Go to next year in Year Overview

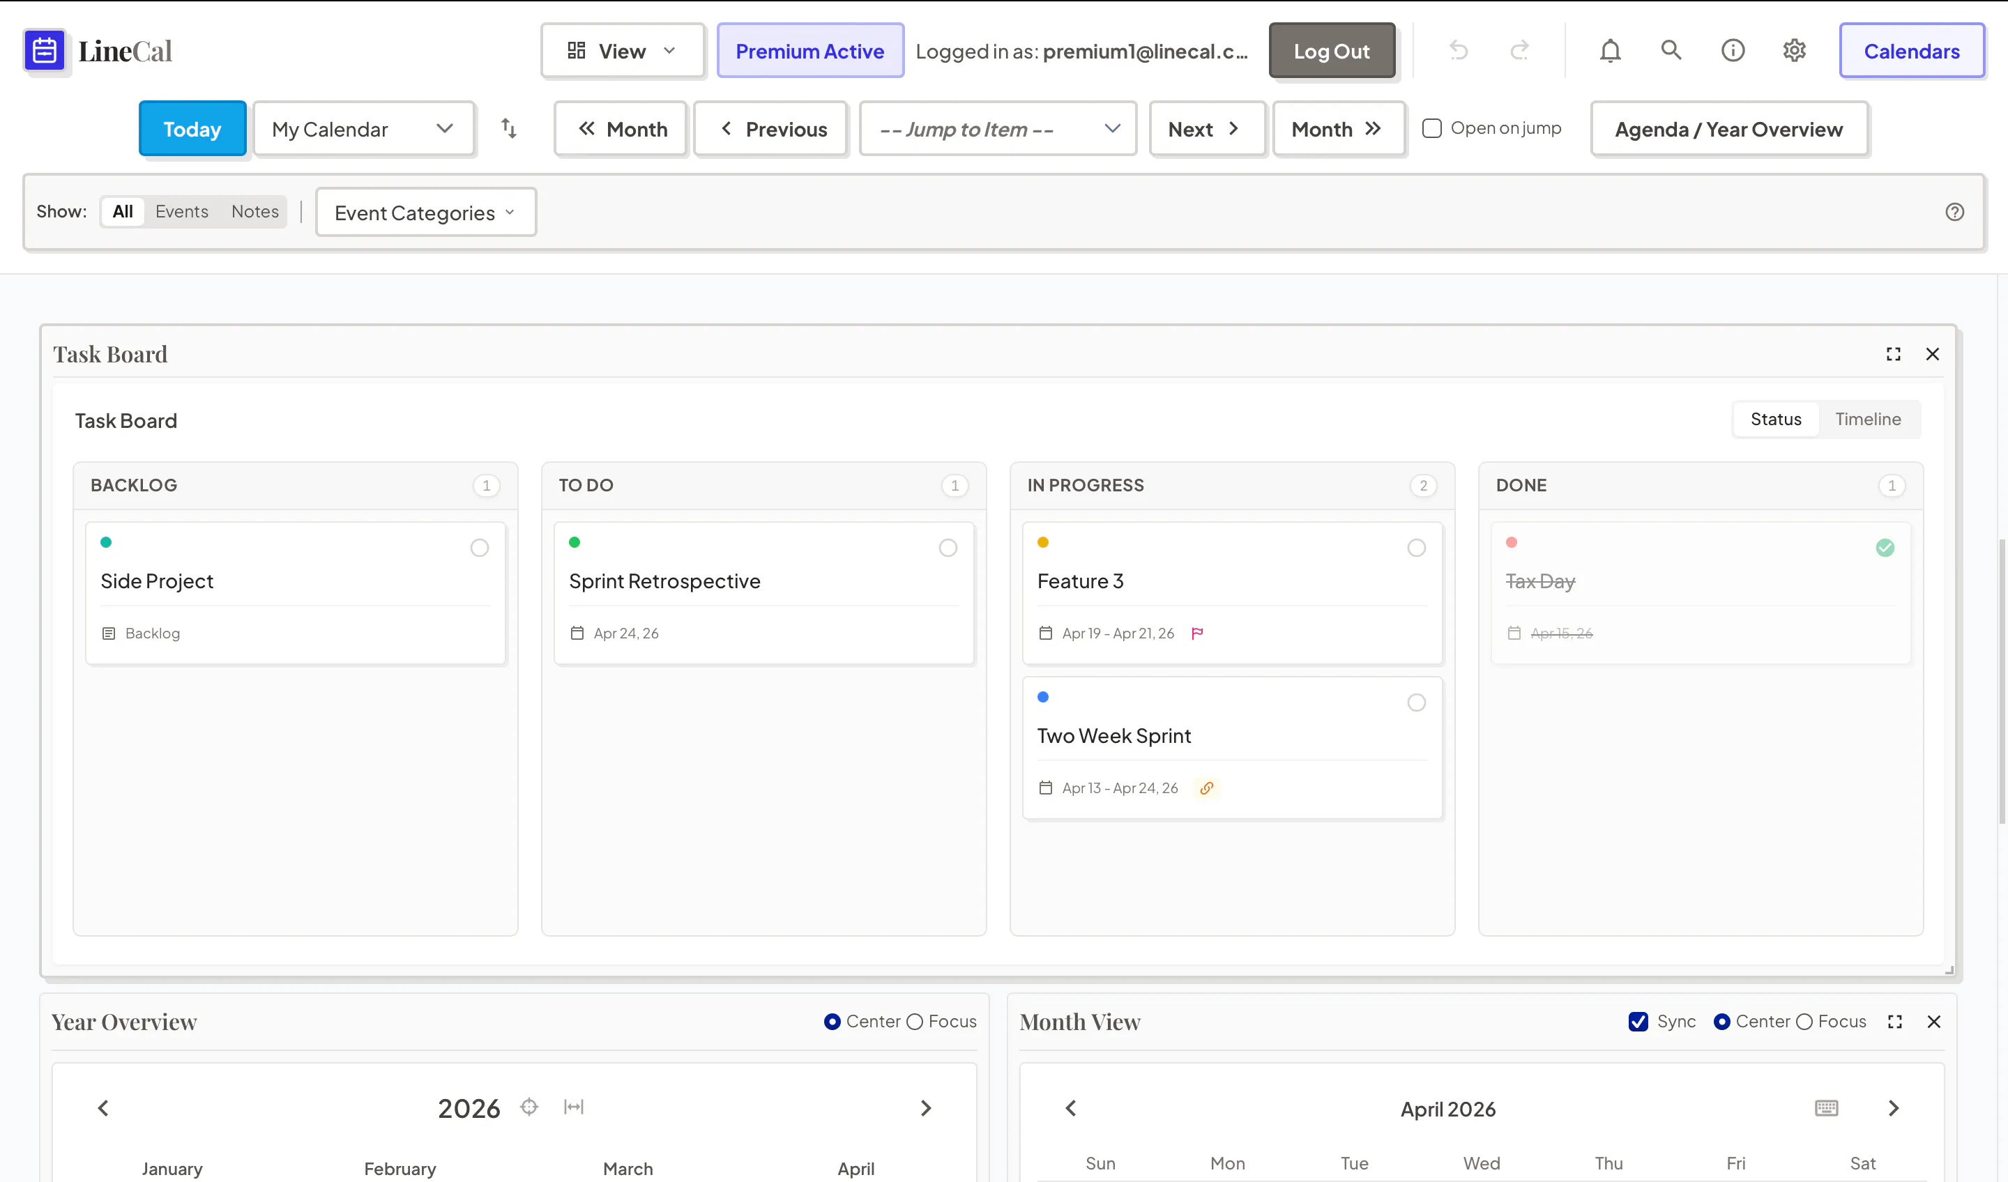tap(926, 1108)
